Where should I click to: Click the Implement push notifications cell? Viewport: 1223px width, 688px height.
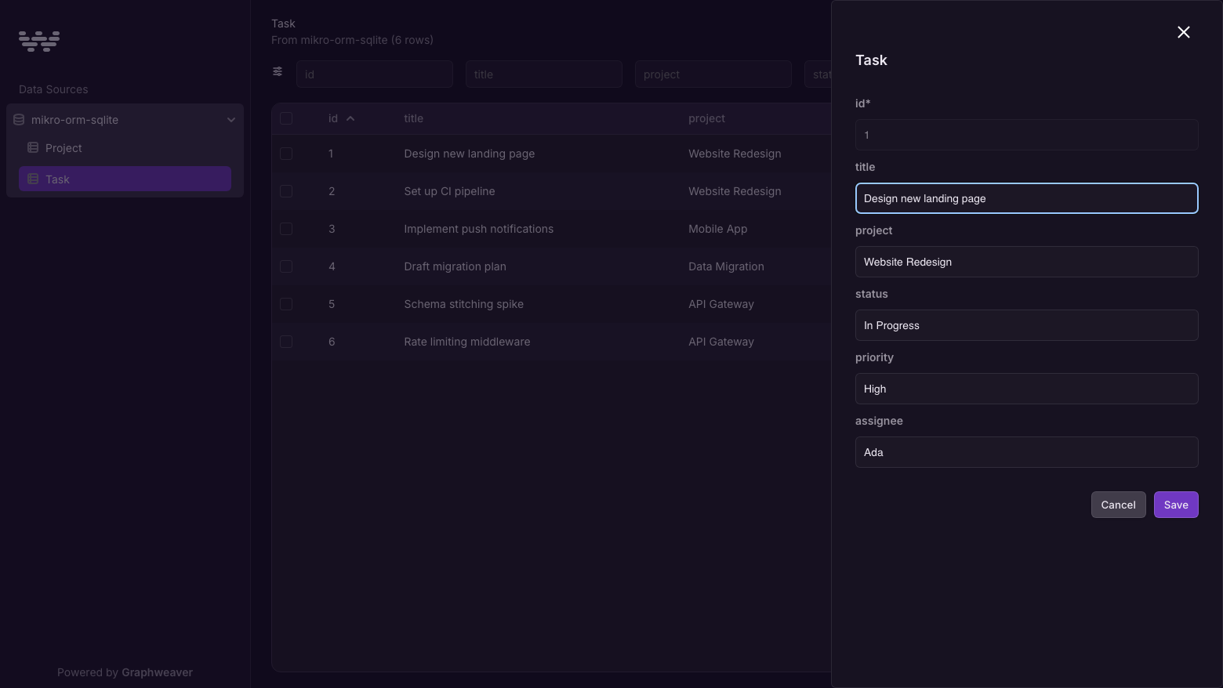coord(478,229)
